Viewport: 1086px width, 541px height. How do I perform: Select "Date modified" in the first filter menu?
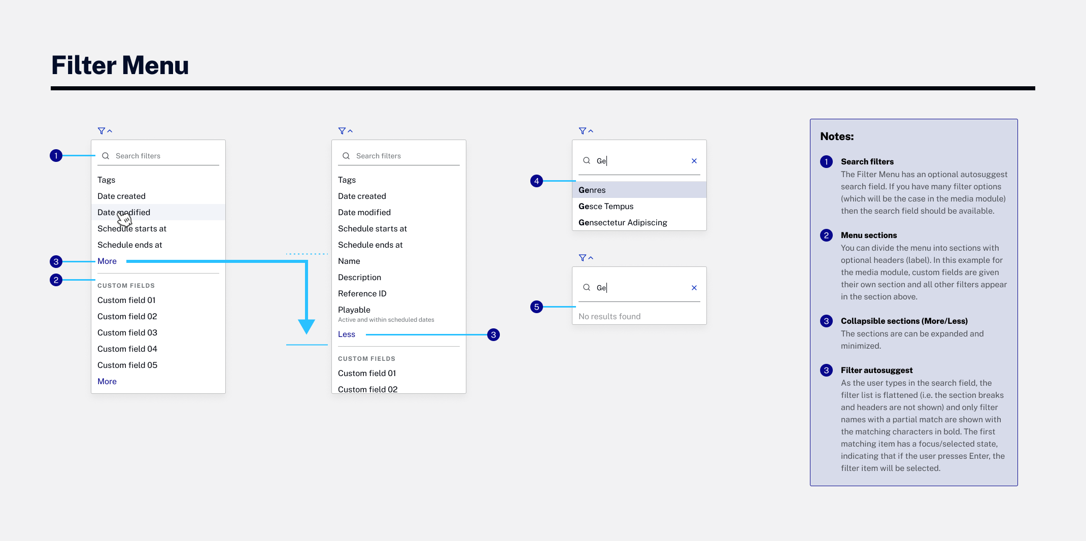[124, 212]
